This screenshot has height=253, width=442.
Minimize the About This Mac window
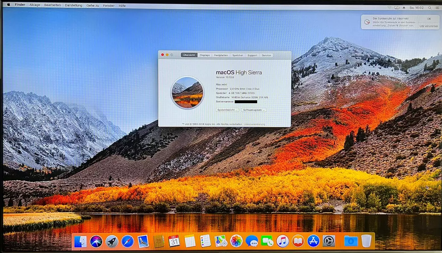167,55
